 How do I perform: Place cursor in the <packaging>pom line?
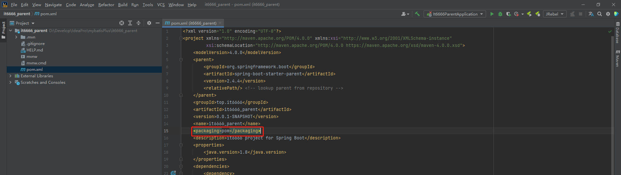(x=227, y=131)
